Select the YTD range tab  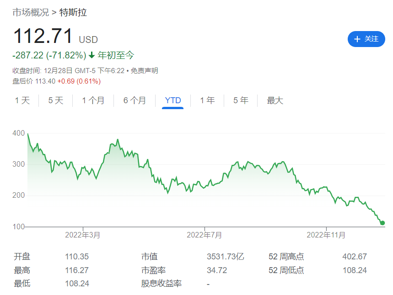tap(172, 100)
